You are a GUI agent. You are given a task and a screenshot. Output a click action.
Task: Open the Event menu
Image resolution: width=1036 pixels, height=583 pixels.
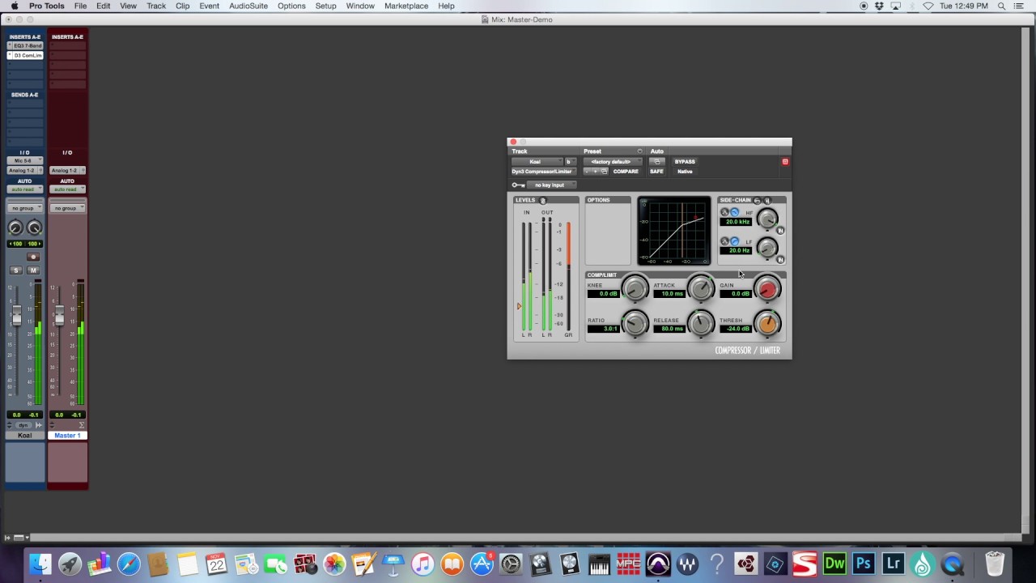pyautogui.click(x=210, y=6)
